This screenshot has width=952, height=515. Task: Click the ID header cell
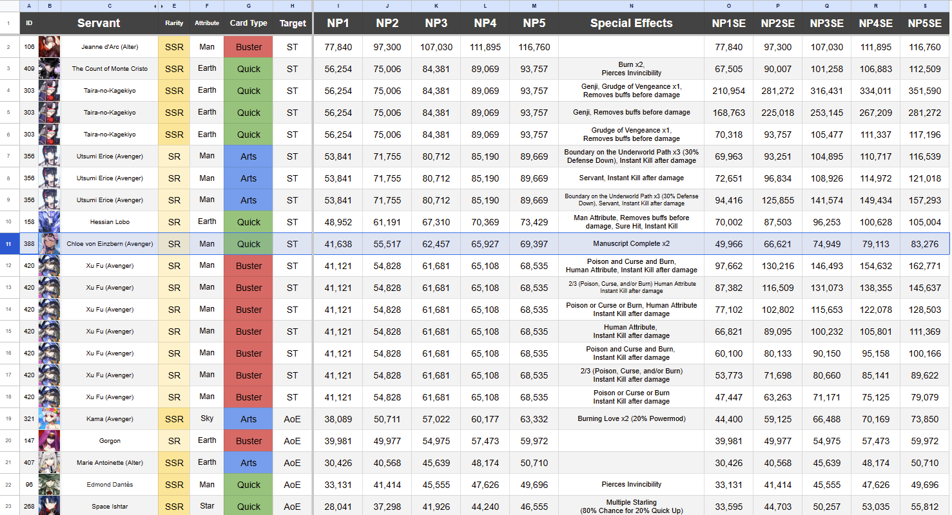[29, 24]
